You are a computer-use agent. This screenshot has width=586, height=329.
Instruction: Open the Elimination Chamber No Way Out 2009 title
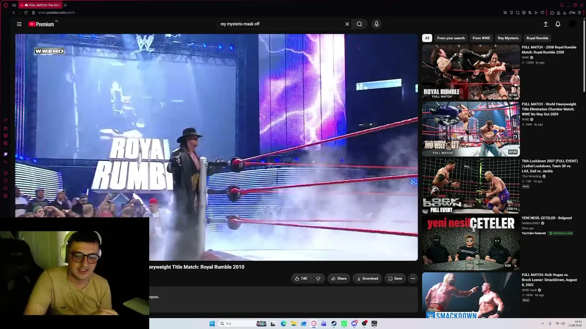[549, 109]
